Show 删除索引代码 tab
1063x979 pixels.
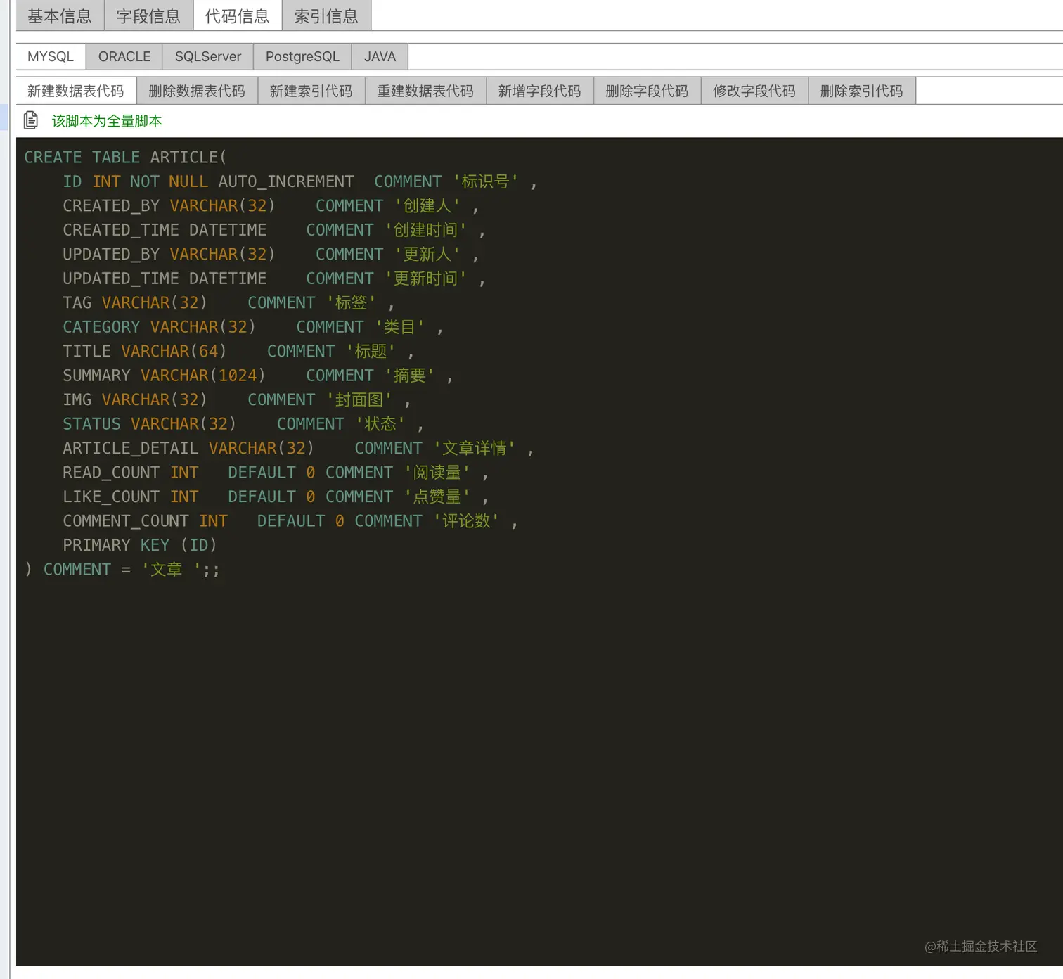[862, 91]
